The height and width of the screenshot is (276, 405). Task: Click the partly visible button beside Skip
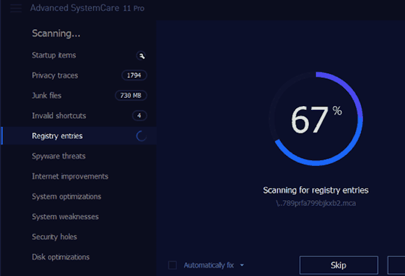tap(396, 265)
